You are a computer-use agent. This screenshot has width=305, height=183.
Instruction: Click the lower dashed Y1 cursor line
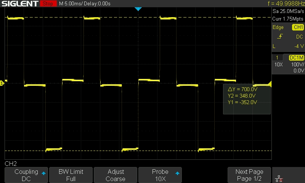[x=138, y=151]
